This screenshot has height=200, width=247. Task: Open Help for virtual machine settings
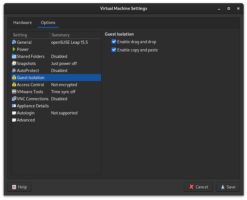tap(19, 187)
